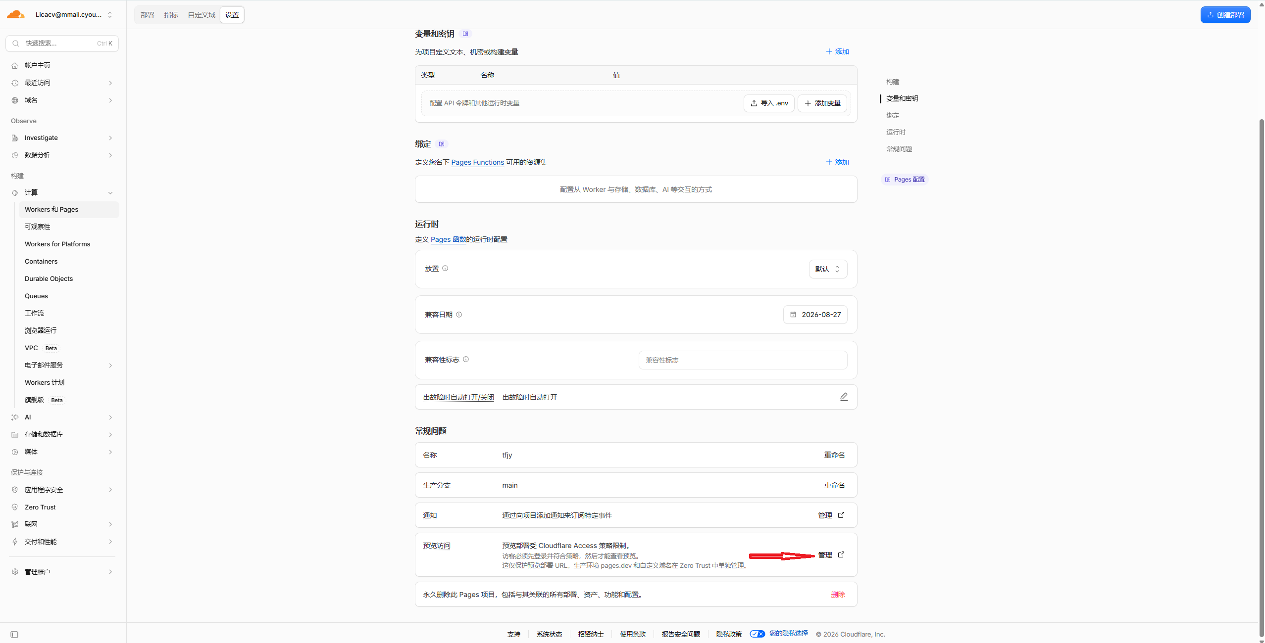Click the 添加变量 button
This screenshot has width=1265, height=643.
coord(822,103)
